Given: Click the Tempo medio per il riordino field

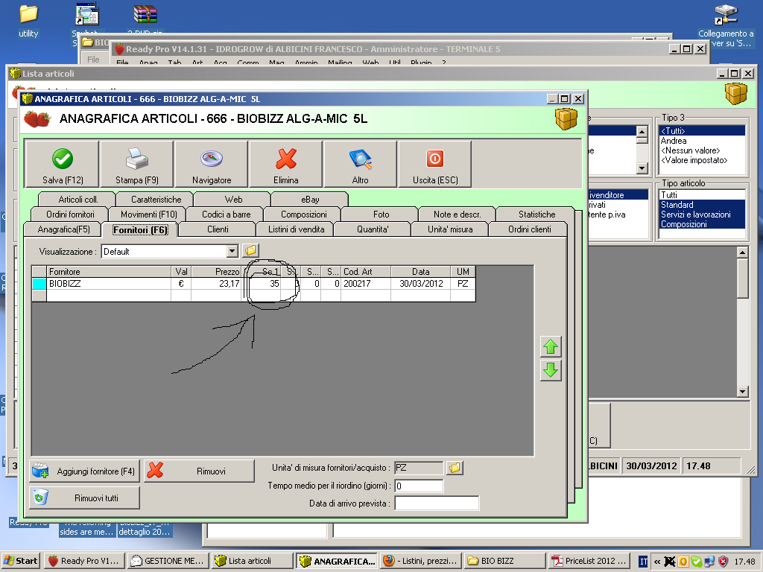Looking at the screenshot, I should click(419, 486).
